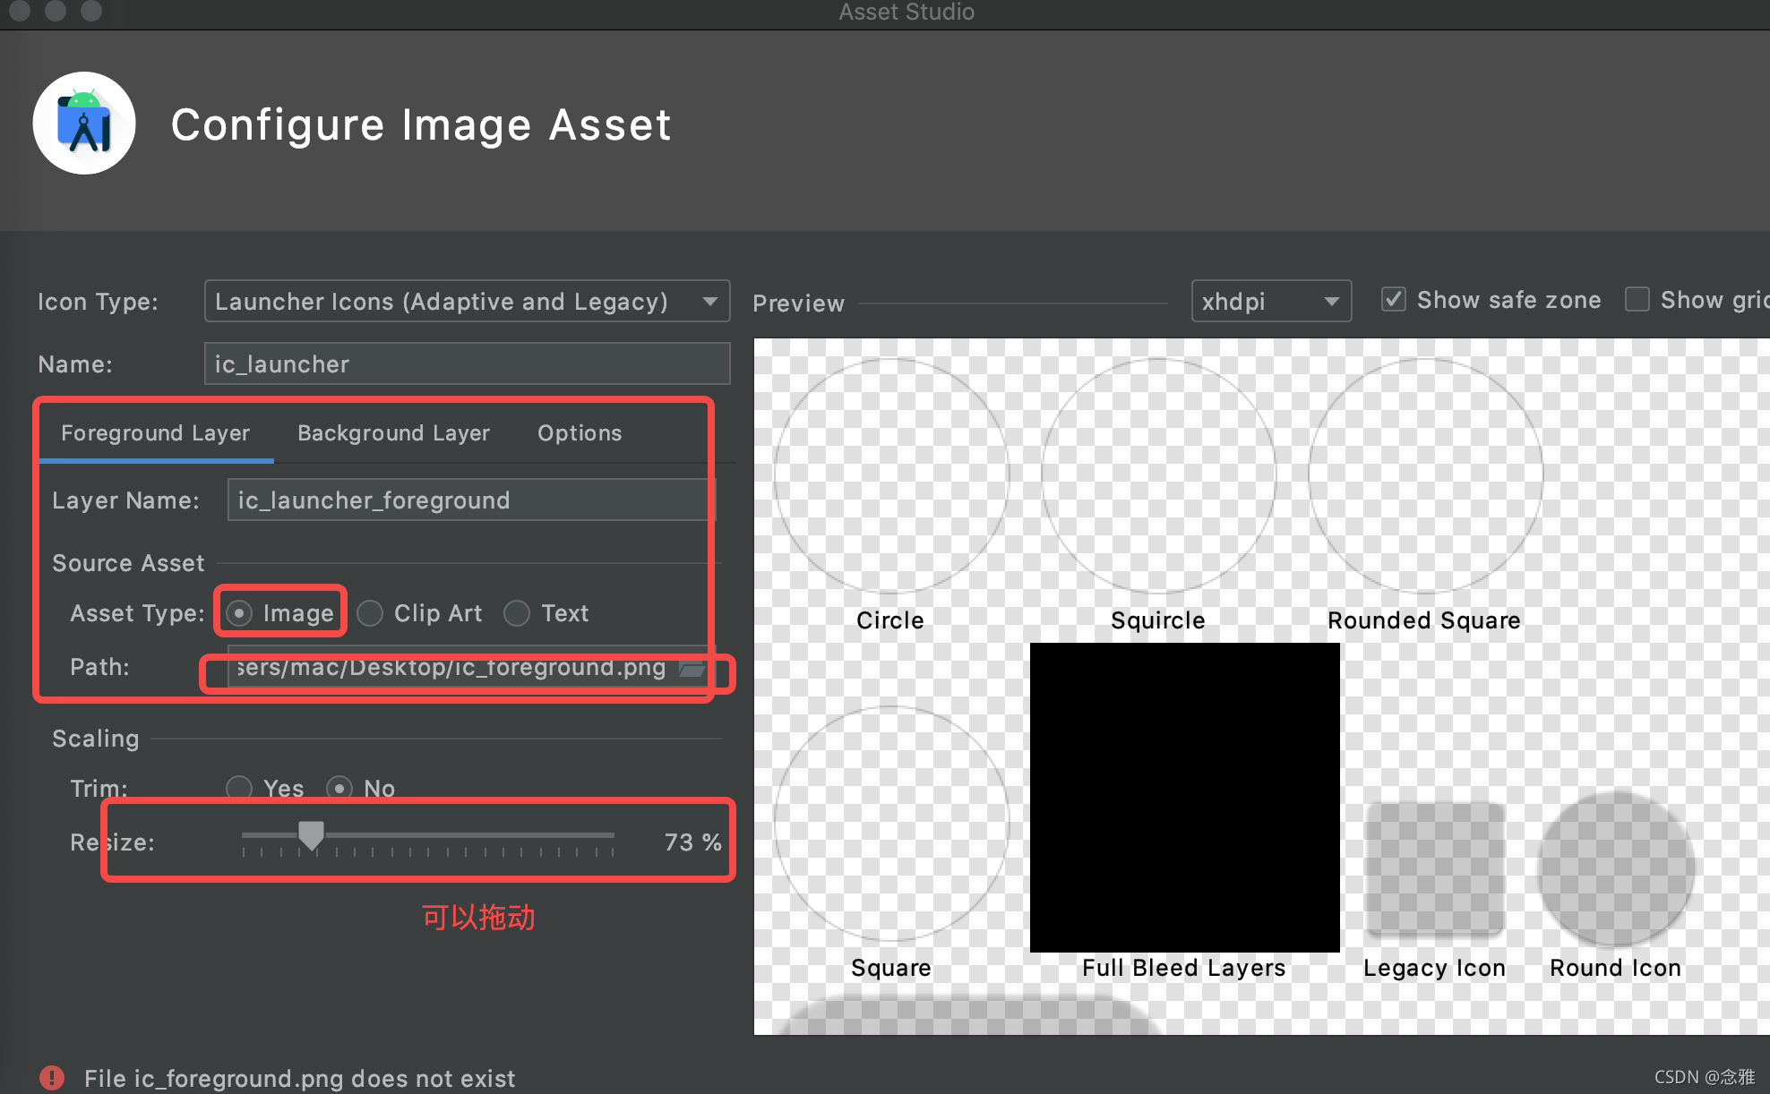Toggle the Show safe zone checkbox

click(x=1394, y=299)
